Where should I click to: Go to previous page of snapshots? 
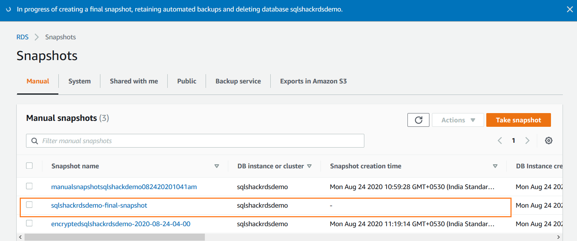[x=500, y=141]
